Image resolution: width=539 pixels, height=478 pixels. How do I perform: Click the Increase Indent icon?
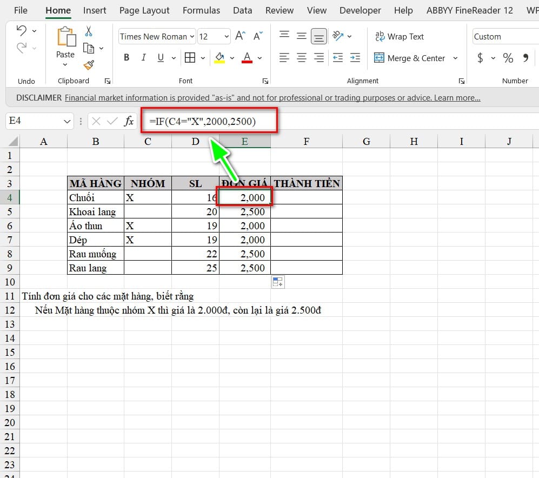[x=355, y=58]
